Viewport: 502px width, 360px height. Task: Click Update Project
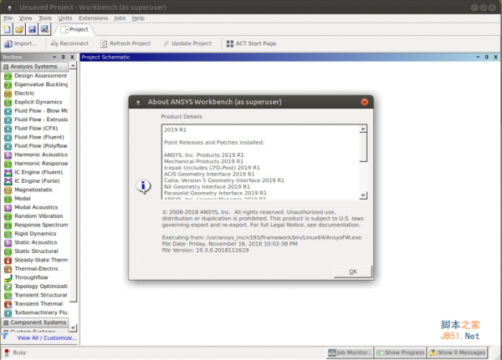click(x=187, y=43)
